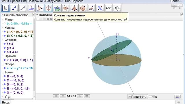Close the Панель объектов panel
The height and width of the screenshot is (104, 185).
pos(34,14)
